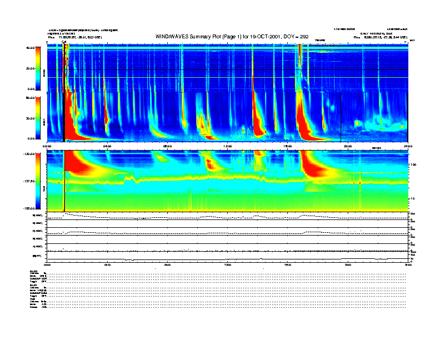Click the 16:00 tick below the RAD1 spectrogram
The width and height of the screenshot is (440, 340).
coord(288,146)
